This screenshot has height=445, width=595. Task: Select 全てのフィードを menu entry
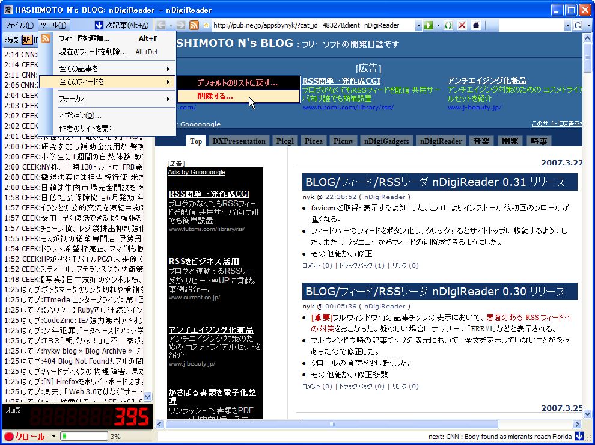pyautogui.click(x=108, y=82)
